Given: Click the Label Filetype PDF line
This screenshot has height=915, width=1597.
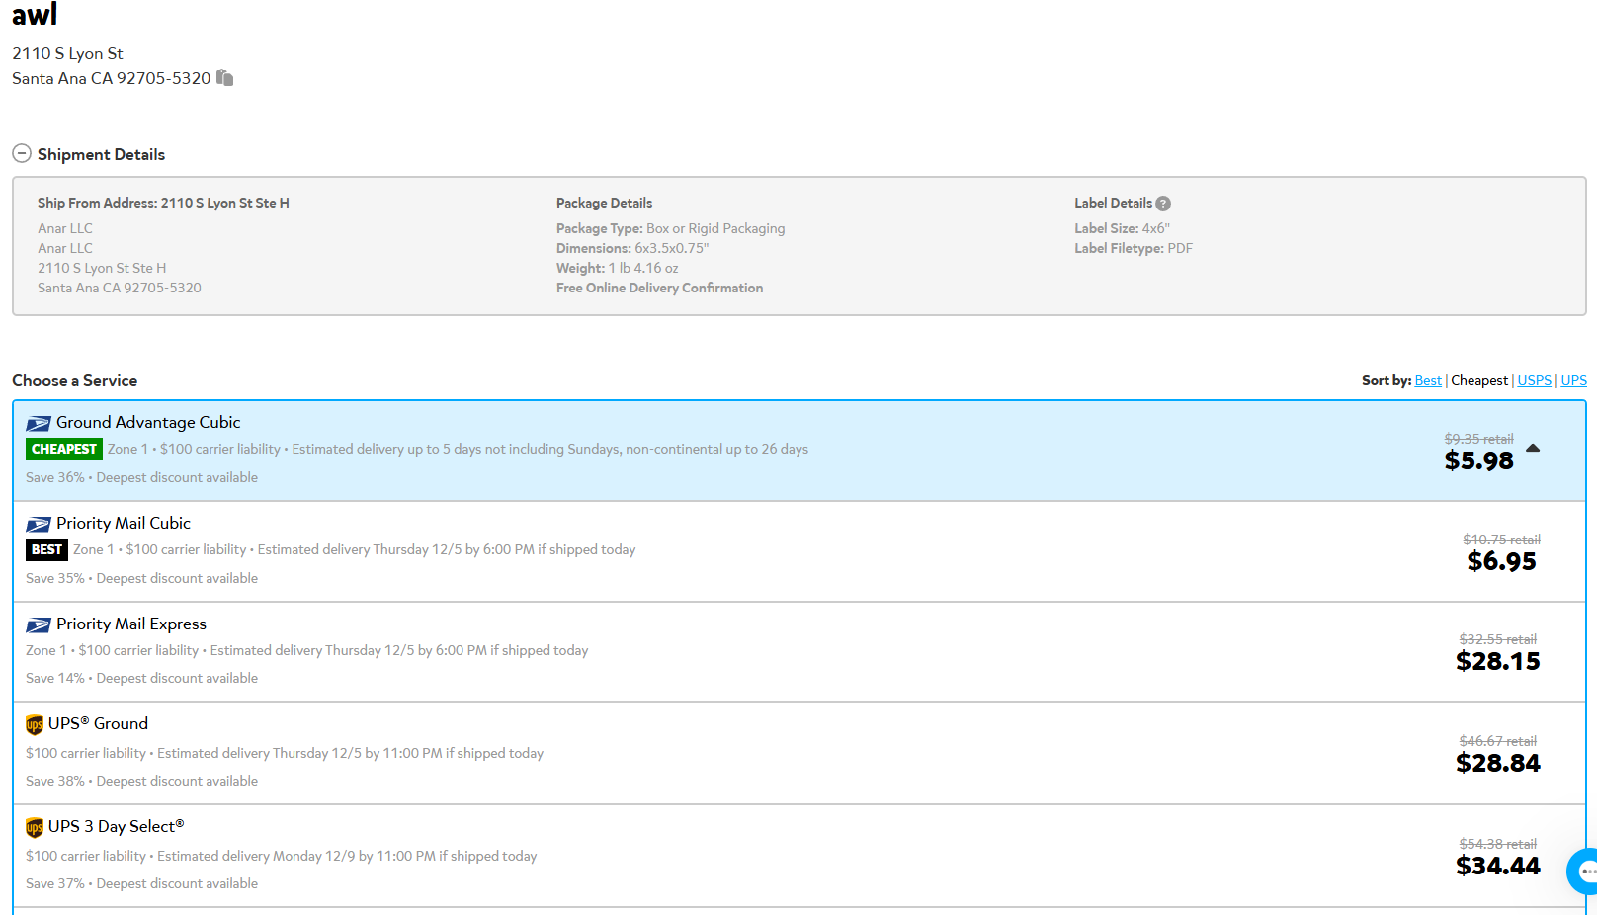Looking at the screenshot, I should [1134, 248].
